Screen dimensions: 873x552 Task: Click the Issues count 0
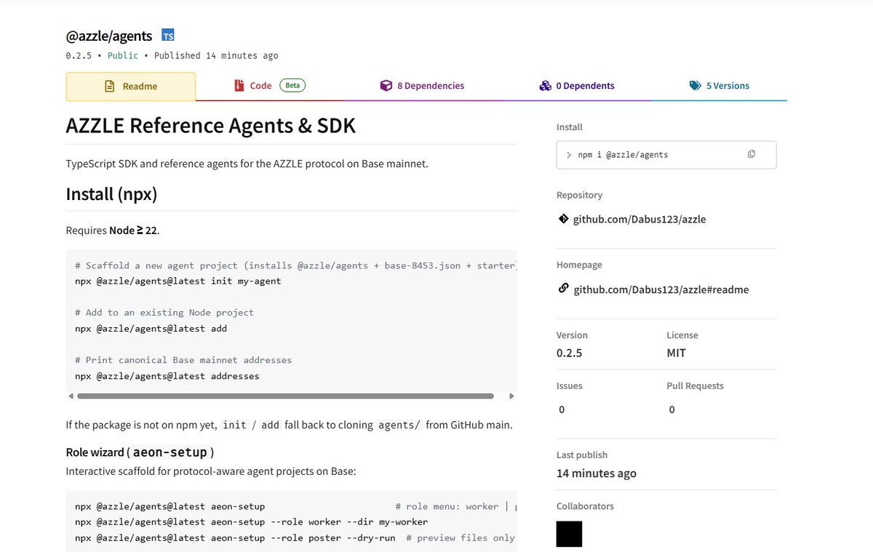pos(562,409)
